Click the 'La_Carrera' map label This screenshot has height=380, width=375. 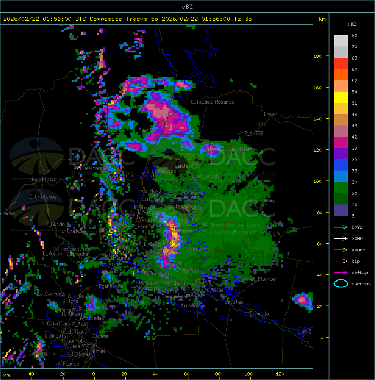click(51, 294)
